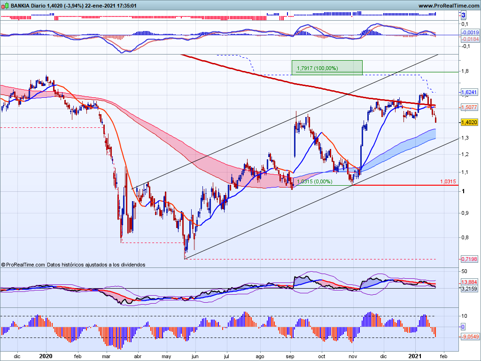
Task: Select the 1,6241 blue price label
Action: click(x=469, y=92)
